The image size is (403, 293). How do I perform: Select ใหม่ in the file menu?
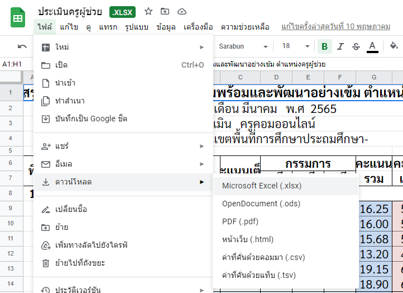(123, 47)
